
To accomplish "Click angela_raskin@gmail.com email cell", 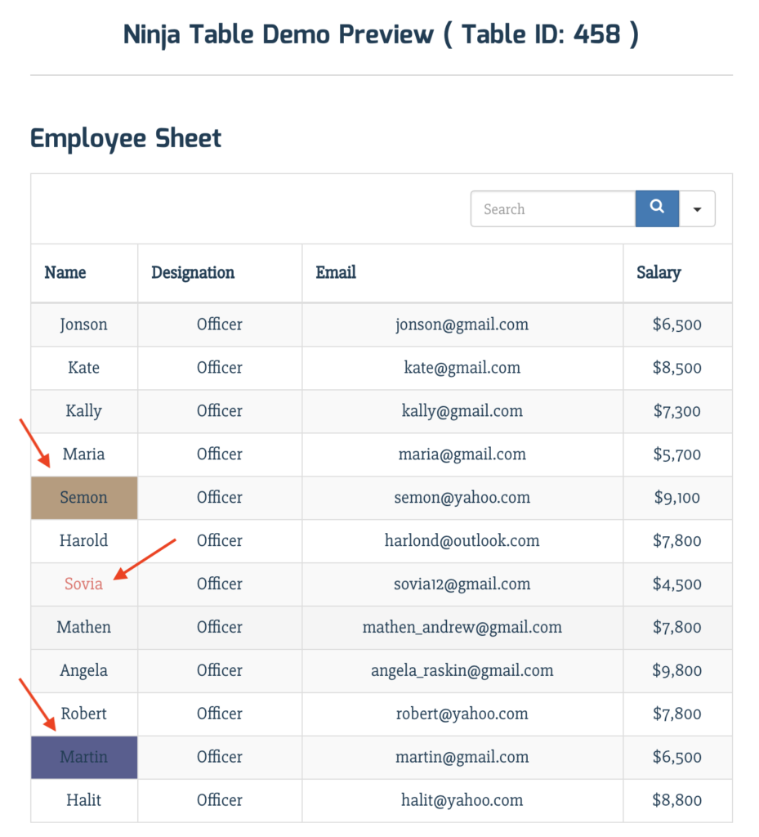I will 462,670.
